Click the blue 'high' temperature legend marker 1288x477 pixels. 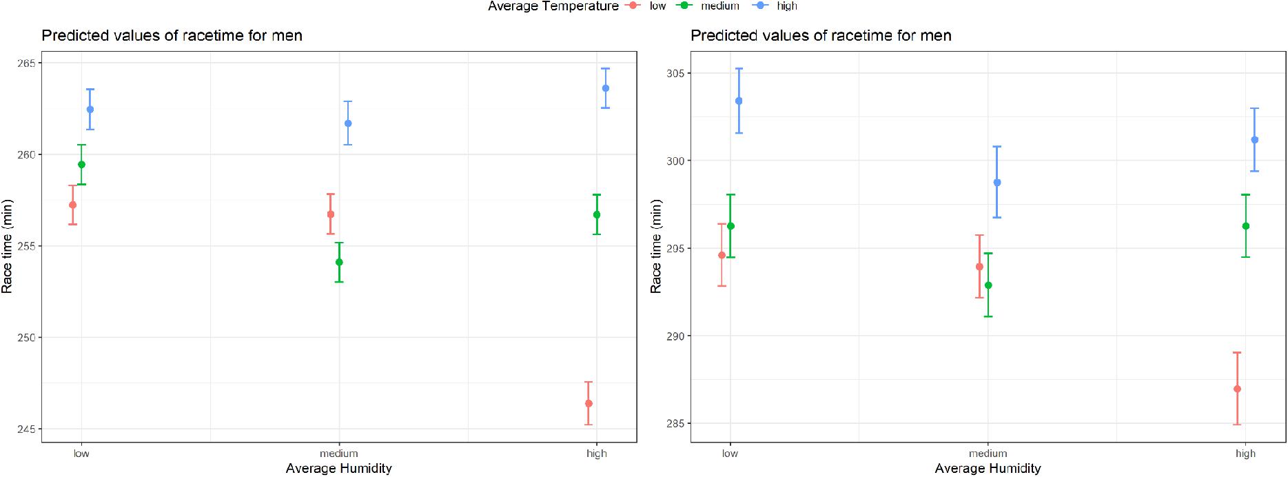click(x=760, y=6)
